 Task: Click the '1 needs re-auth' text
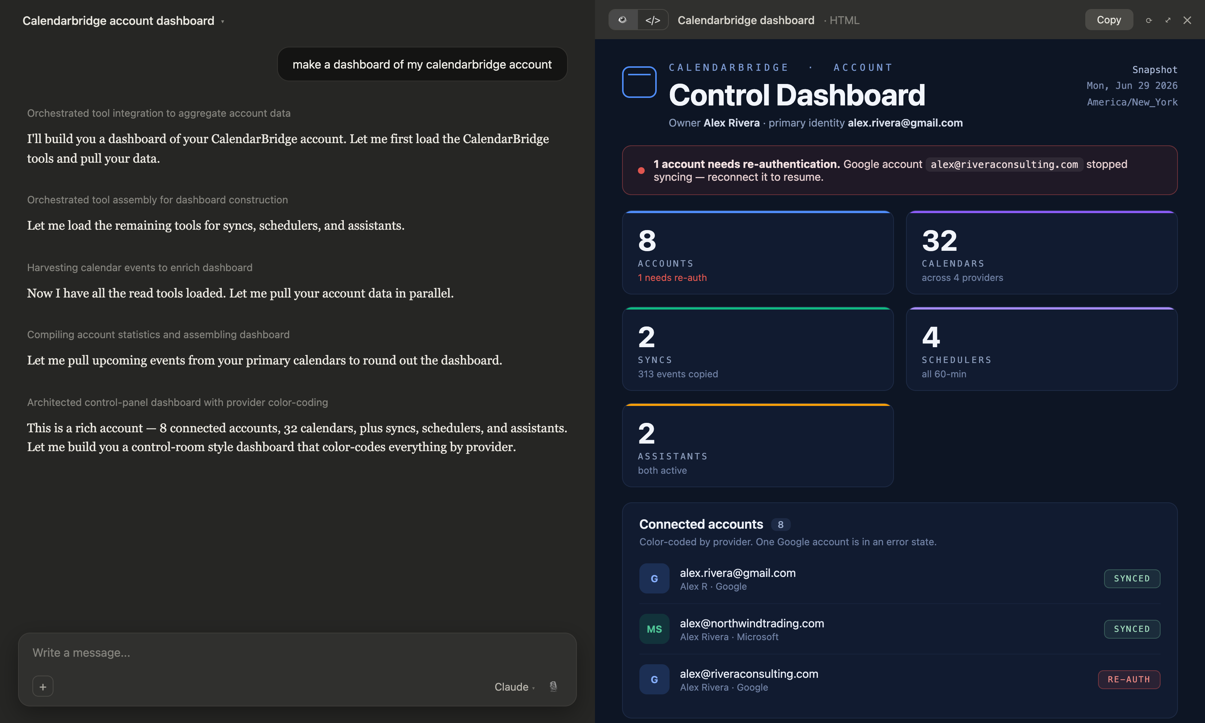pos(672,278)
